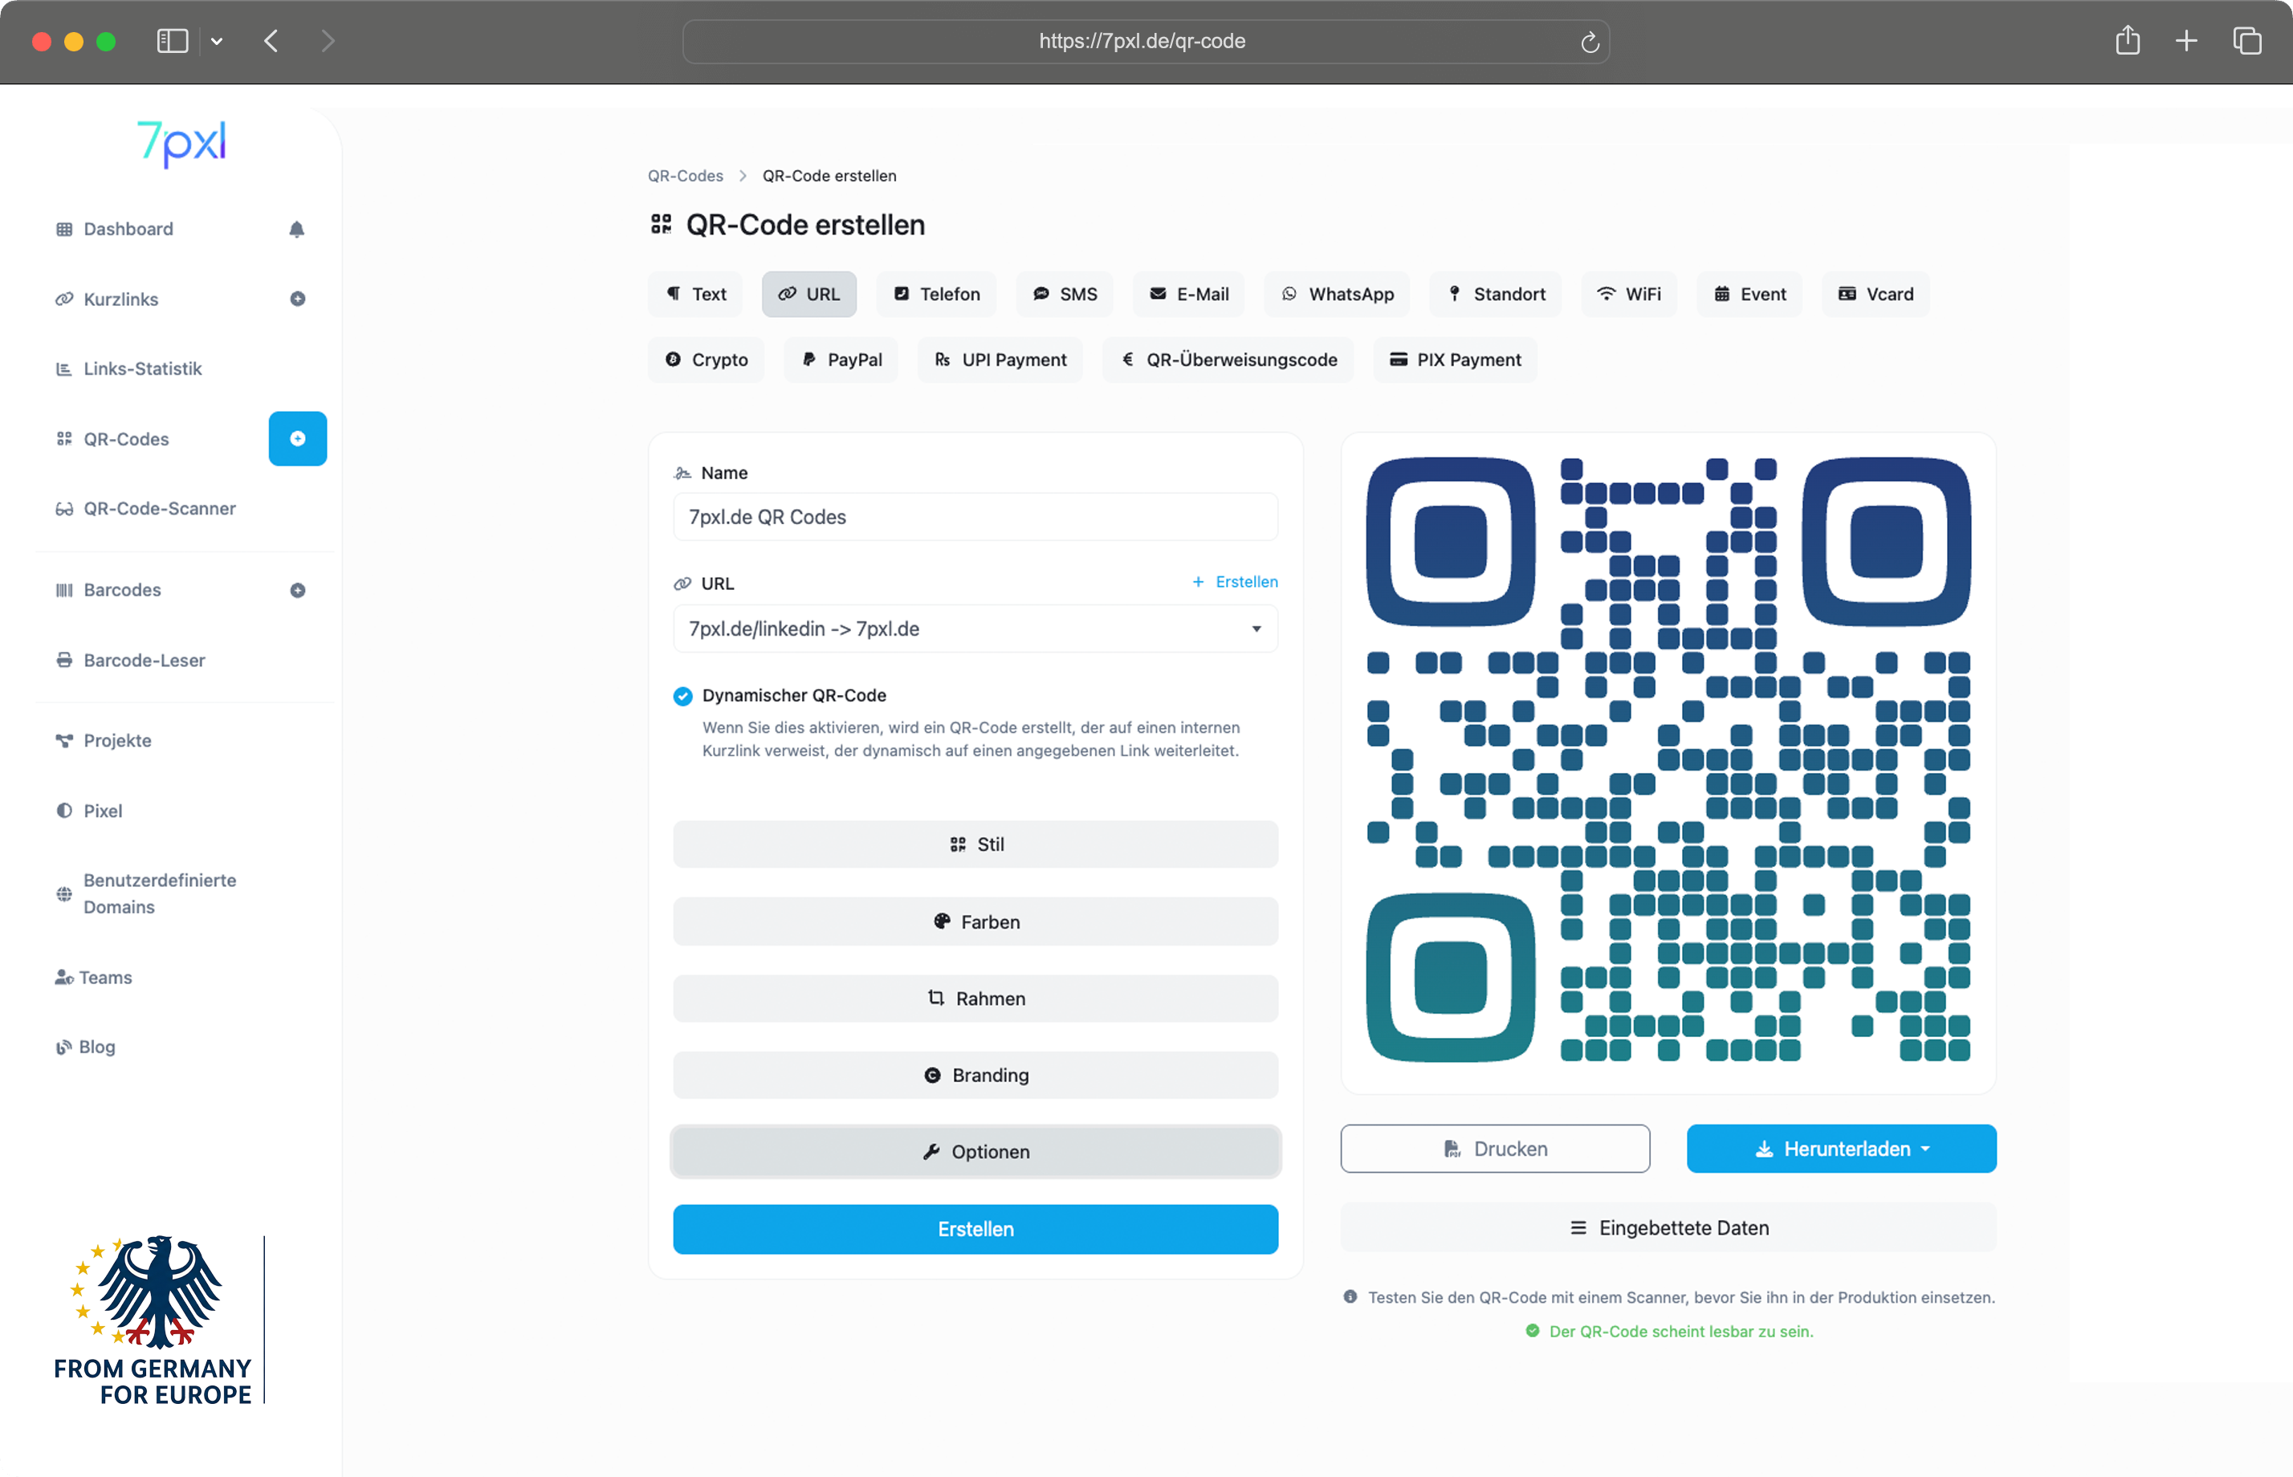This screenshot has width=2293, height=1477.
Task: Open QR-Codes breadcrumb link
Action: [x=685, y=176]
